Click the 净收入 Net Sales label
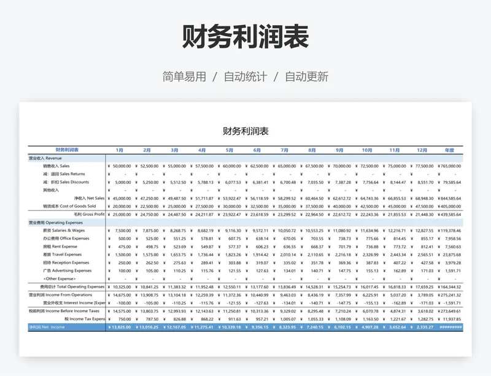 [x=89, y=198]
